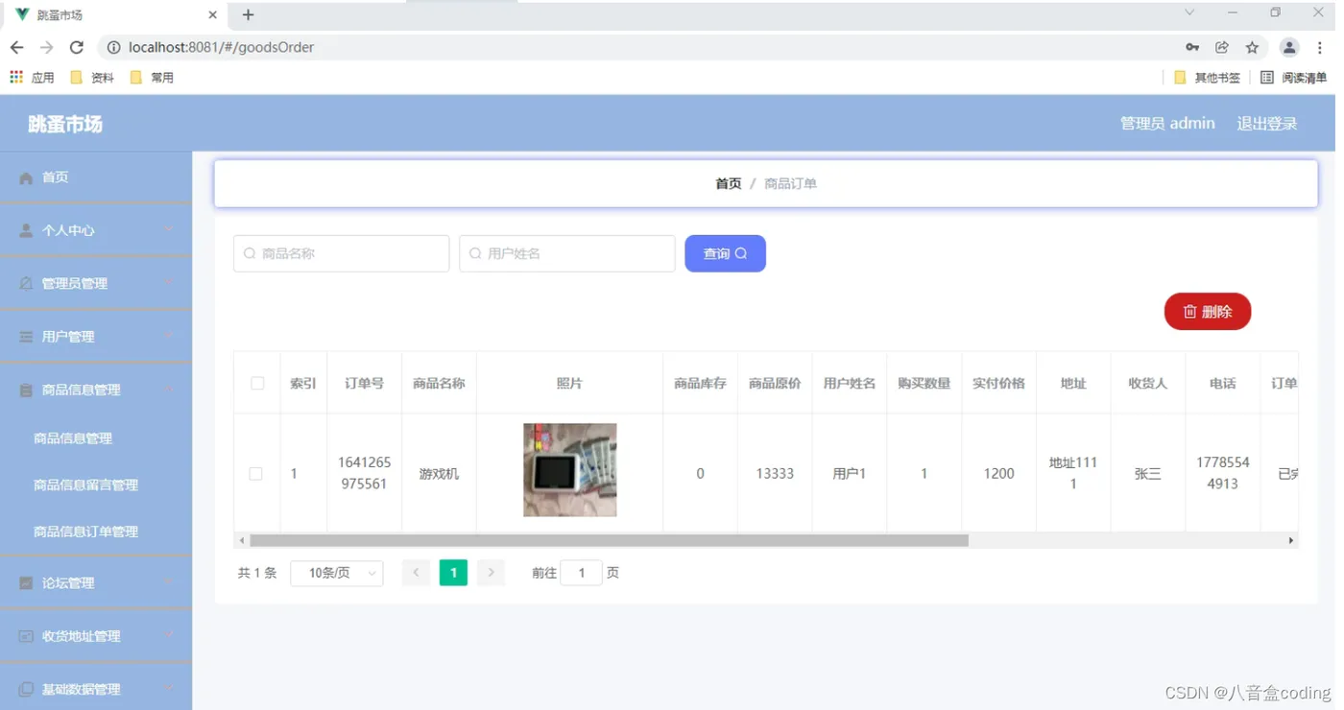Check the checkbox for order row 1
1344x710 pixels.
(255, 474)
